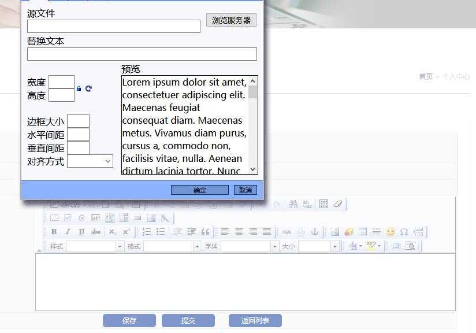The height and width of the screenshot is (333, 476).
Task: Insert a form element
Action: click(54, 218)
